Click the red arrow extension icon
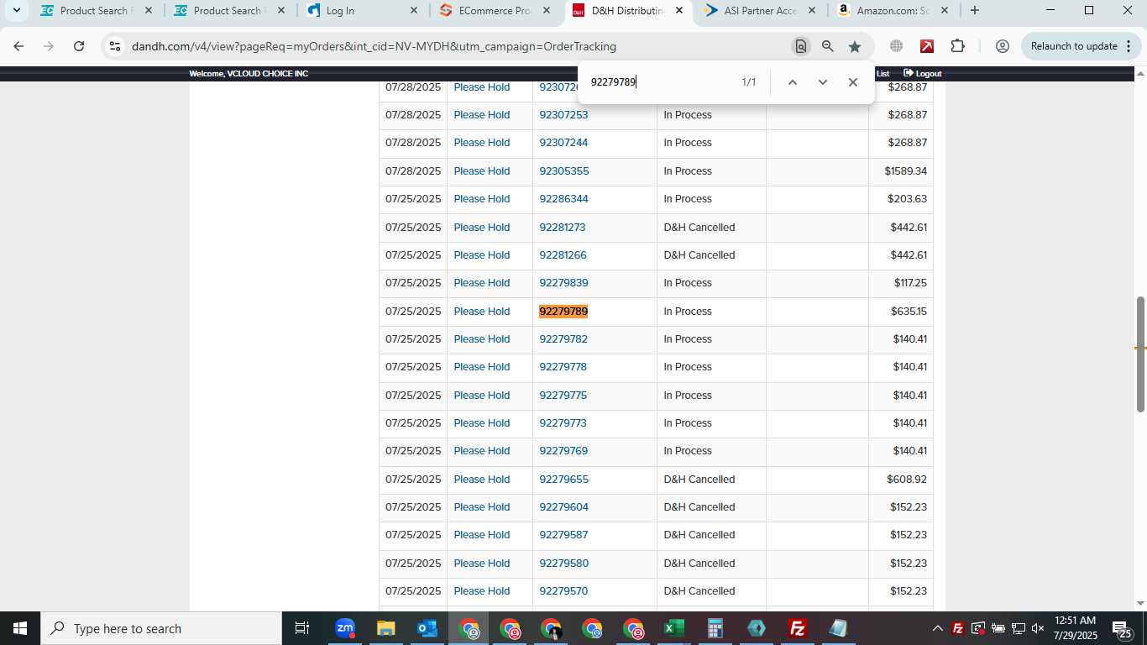This screenshot has height=645, width=1147. click(927, 46)
